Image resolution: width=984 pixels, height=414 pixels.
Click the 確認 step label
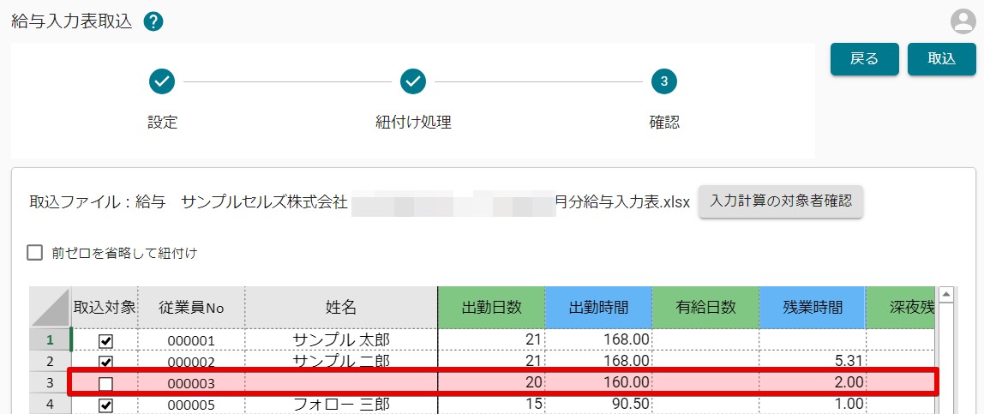(664, 122)
